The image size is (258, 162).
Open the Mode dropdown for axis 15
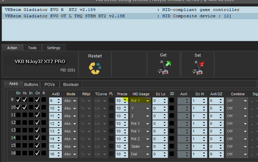70,147
